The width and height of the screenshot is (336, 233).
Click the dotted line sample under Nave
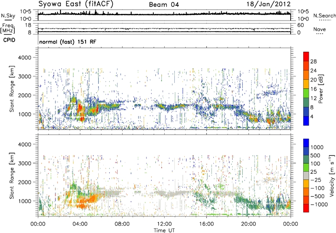point(320,34)
